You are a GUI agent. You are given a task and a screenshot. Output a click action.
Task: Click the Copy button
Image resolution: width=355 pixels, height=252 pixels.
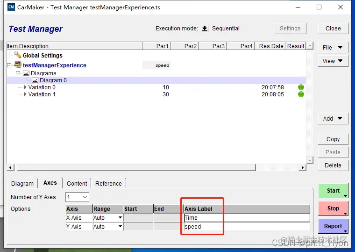(333, 139)
